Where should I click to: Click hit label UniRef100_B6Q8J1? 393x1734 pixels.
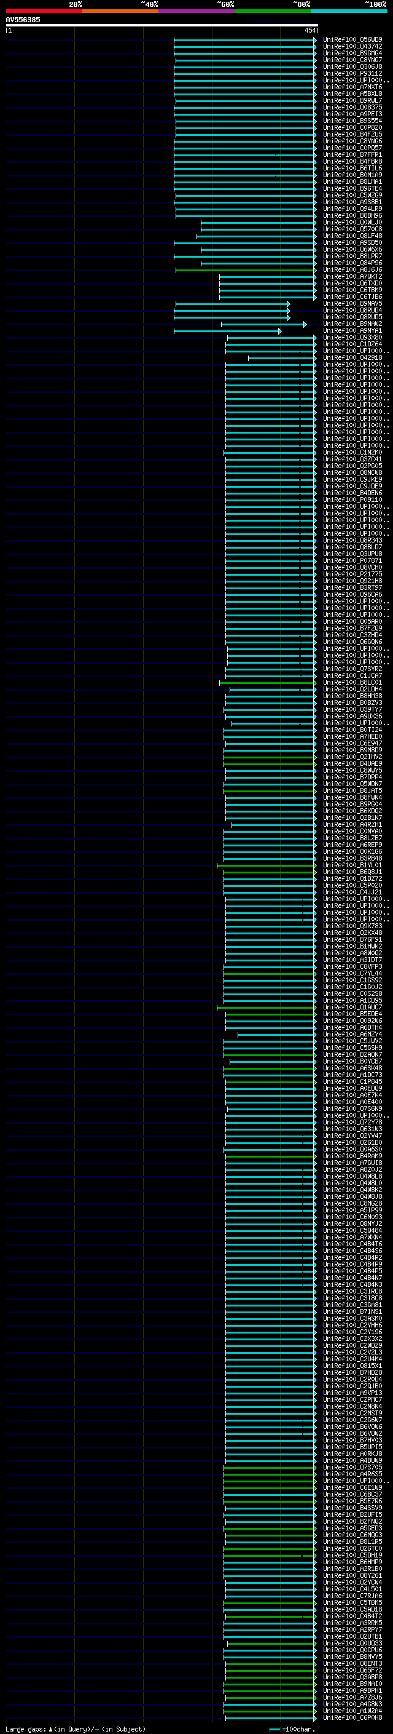[352, 872]
